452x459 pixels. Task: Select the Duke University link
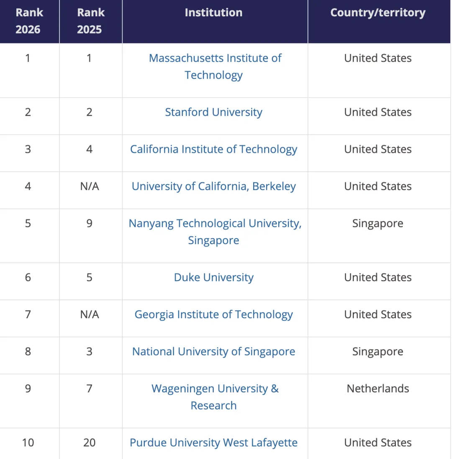coord(213,278)
